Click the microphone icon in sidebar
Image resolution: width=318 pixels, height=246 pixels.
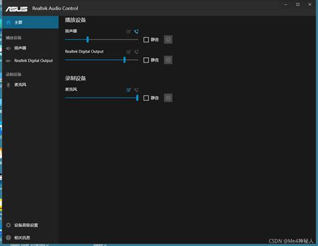tap(8, 85)
